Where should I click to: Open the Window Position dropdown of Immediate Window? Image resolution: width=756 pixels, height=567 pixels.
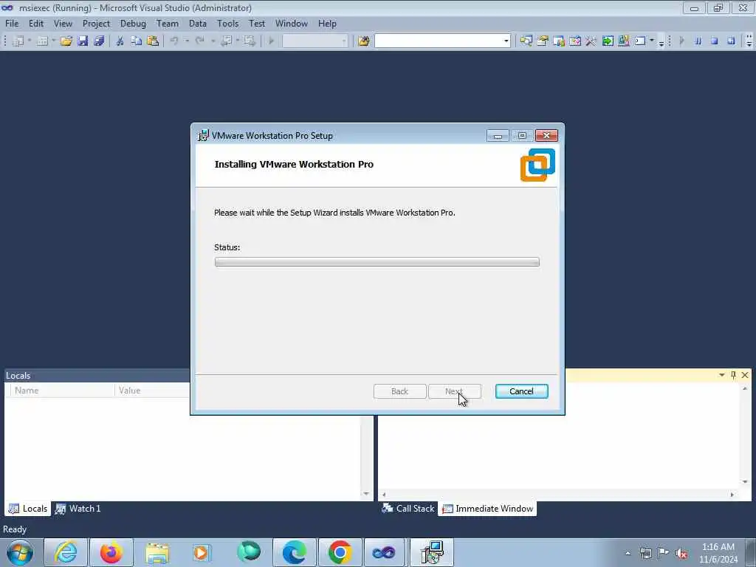click(x=722, y=375)
